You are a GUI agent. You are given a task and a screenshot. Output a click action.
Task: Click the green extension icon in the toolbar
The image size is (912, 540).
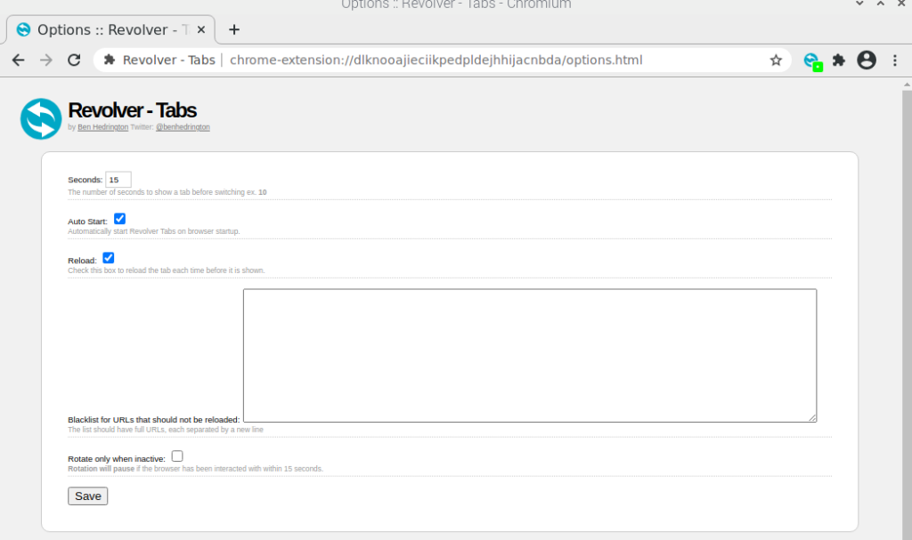tap(811, 60)
